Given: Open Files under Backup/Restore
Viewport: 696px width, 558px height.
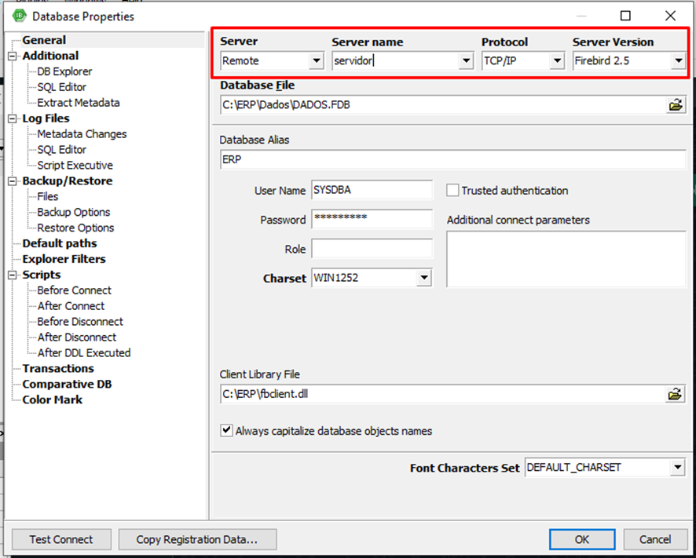Looking at the screenshot, I should pos(47,196).
